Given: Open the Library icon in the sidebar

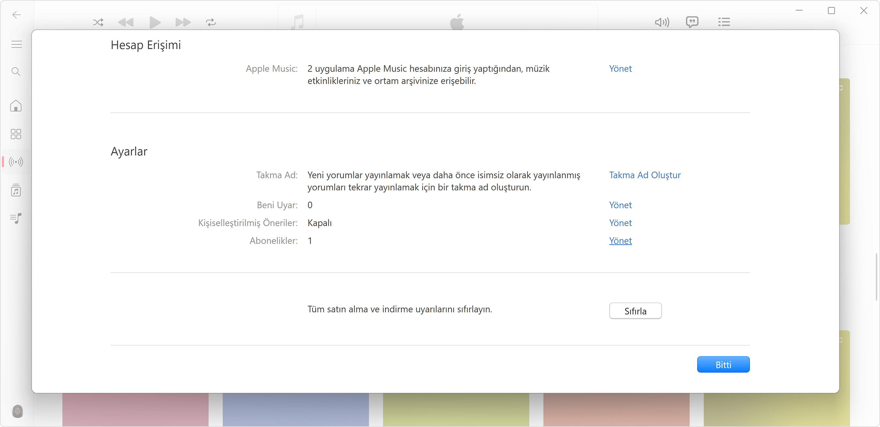Looking at the screenshot, I should (x=15, y=190).
